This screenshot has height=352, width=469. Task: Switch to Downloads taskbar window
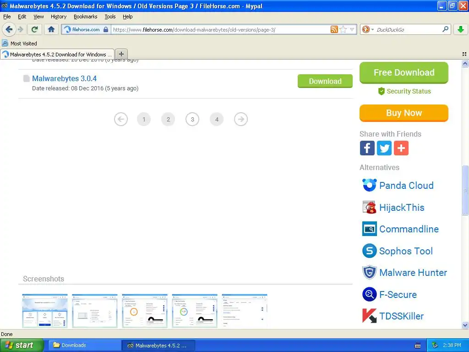point(84,345)
